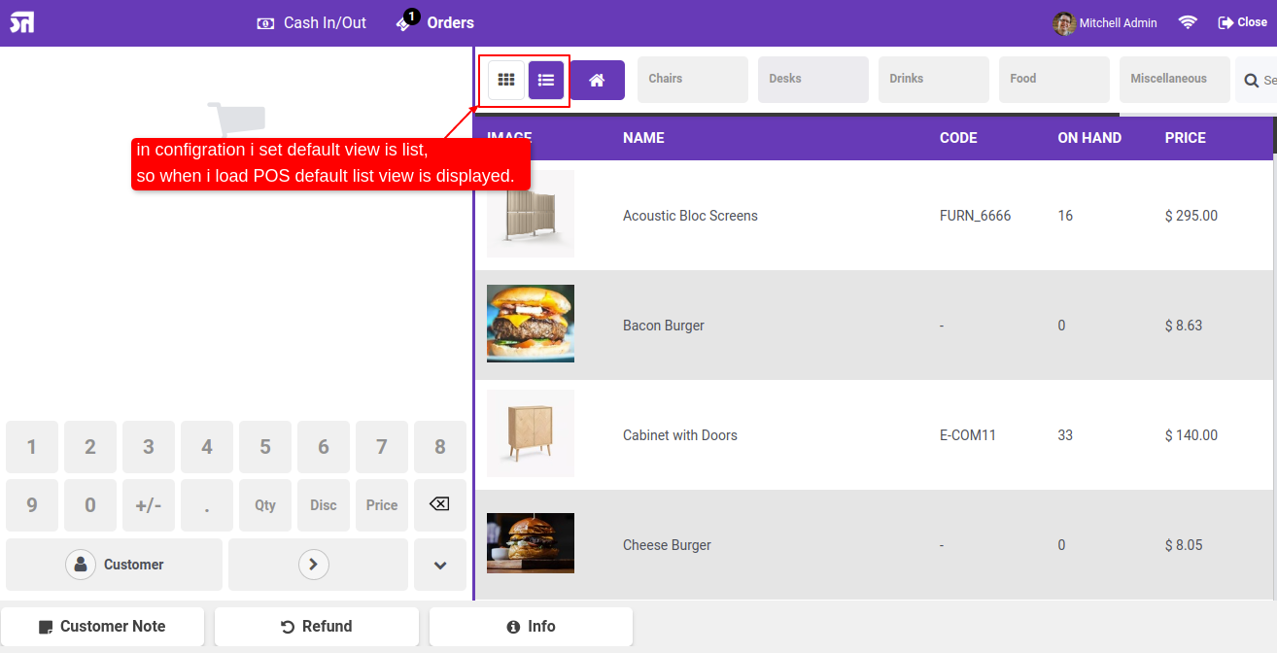Screen dimensions: 1277x653
Task: Click the payment chevron arrow button
Action: click(x=318, y=565)
